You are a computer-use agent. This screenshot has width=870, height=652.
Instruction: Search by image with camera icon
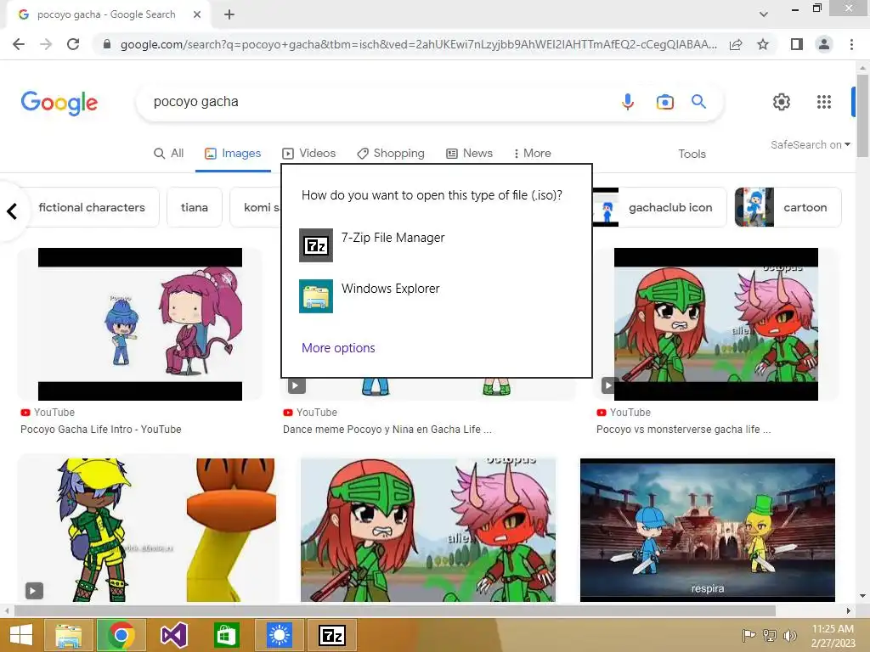click(x=664, y=102)
